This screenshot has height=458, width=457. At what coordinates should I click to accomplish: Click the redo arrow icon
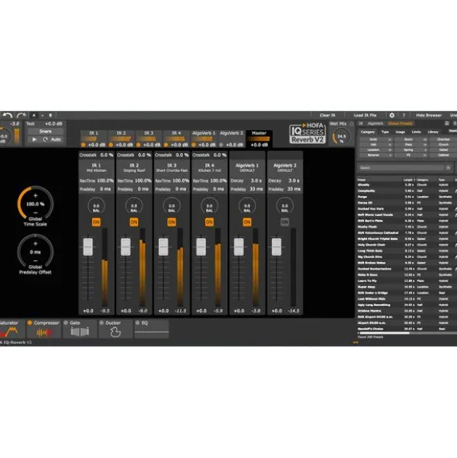[22, 115]
